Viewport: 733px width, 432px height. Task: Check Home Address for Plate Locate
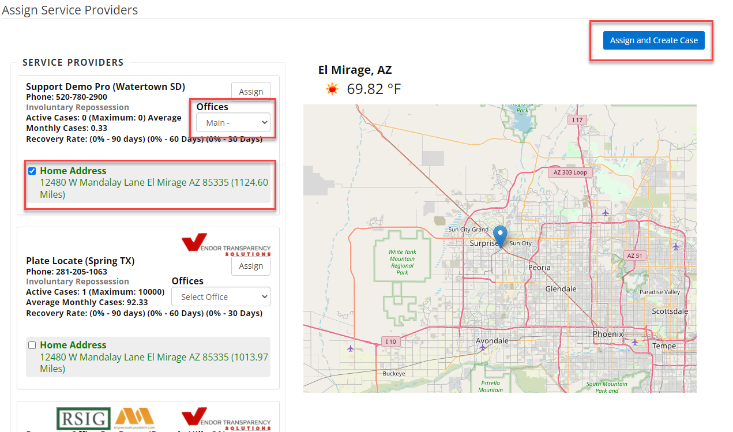pos(32,345)
